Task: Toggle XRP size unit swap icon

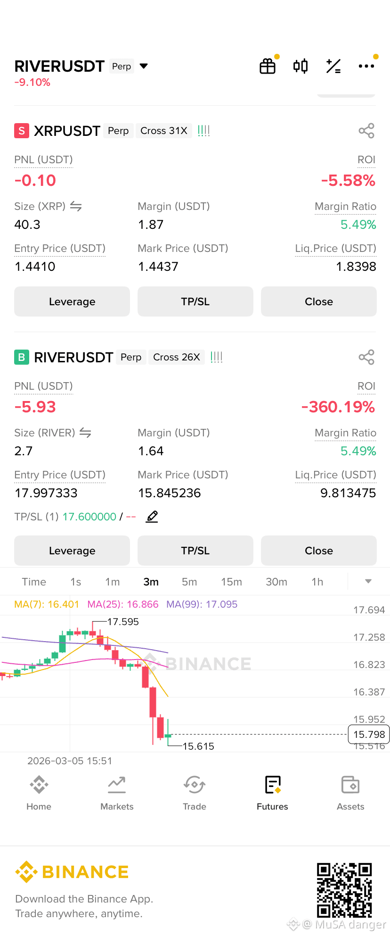Action: (76, 206)
